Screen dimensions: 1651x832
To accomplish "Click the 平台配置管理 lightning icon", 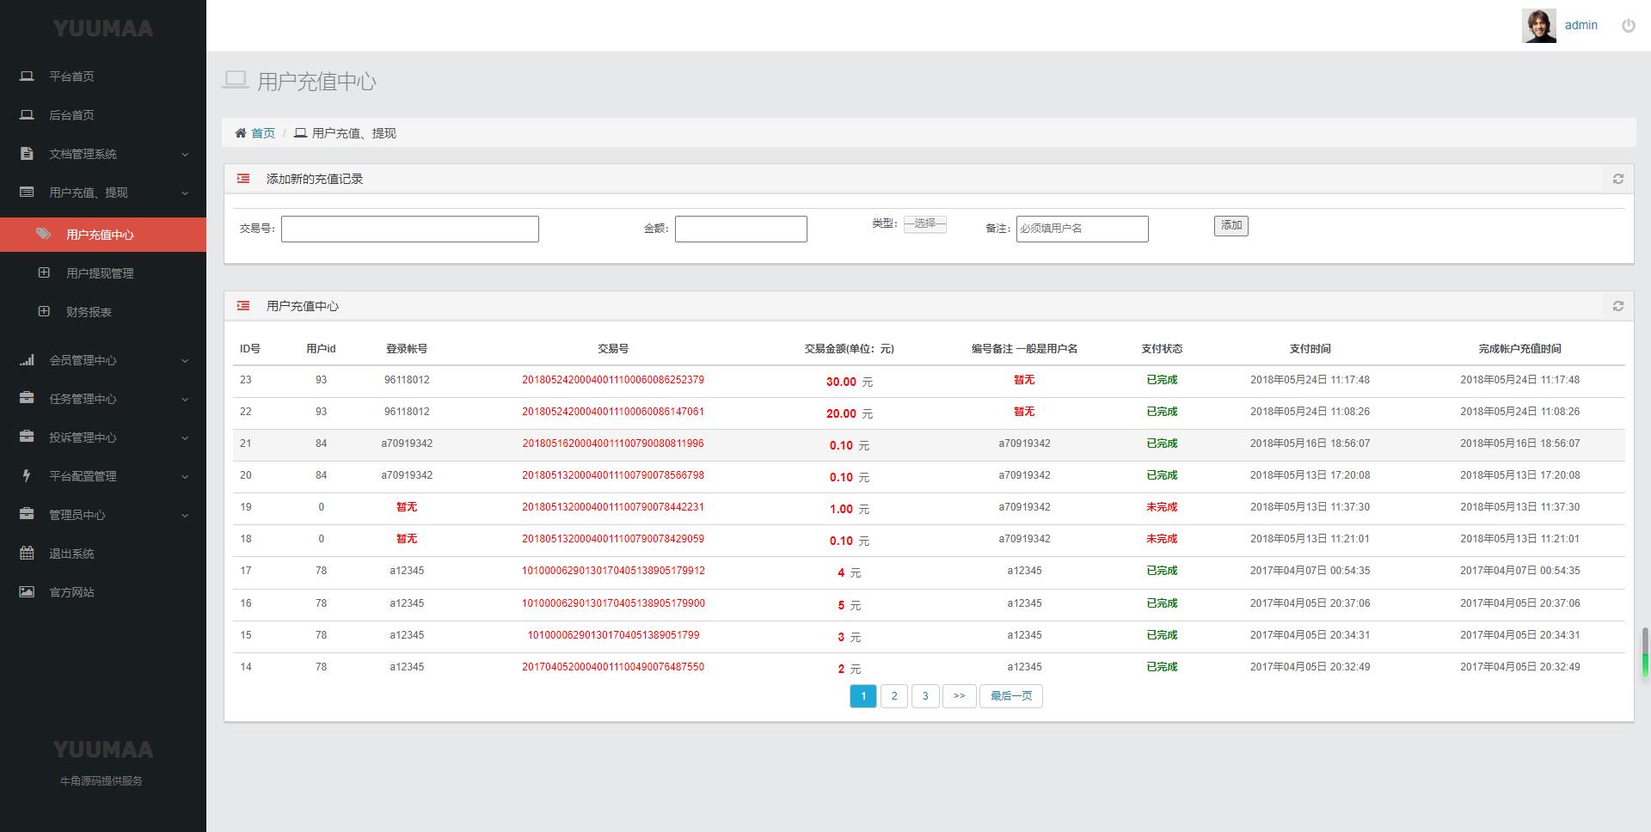I will pos(27,476).
